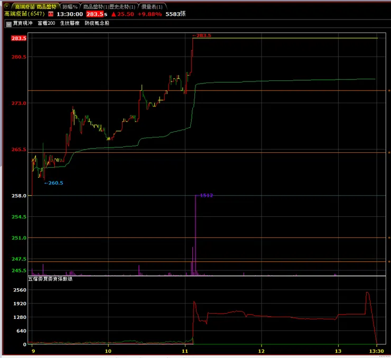Click the 258.0 price axis label
The image size is (391, 358).
(18, 196)
